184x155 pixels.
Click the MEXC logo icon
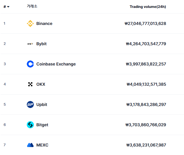[x=30, y=145]
